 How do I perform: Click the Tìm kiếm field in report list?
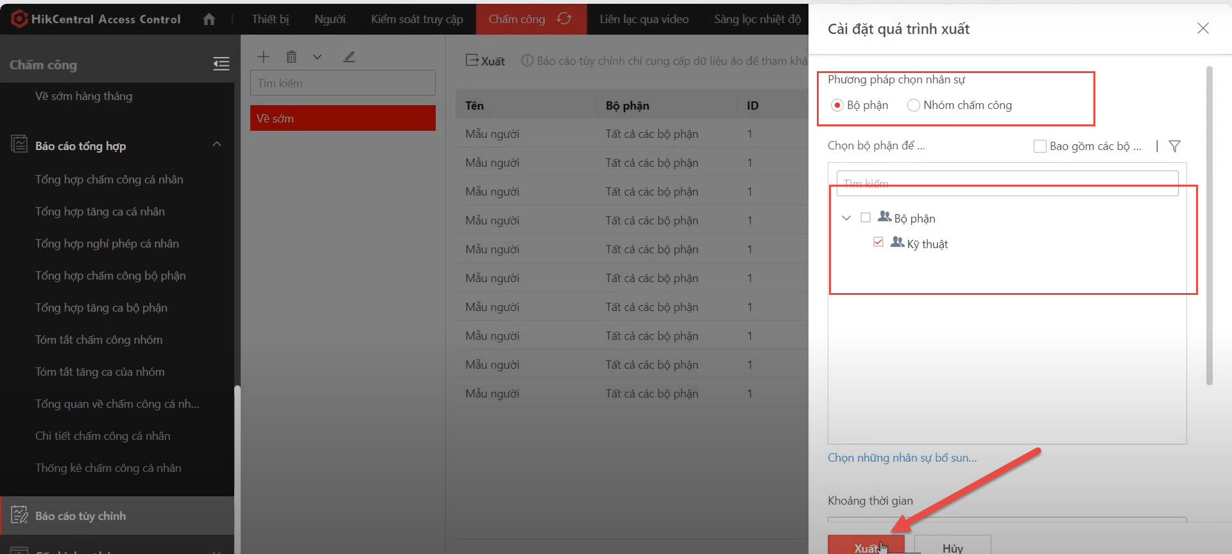(x=343, y=83)
